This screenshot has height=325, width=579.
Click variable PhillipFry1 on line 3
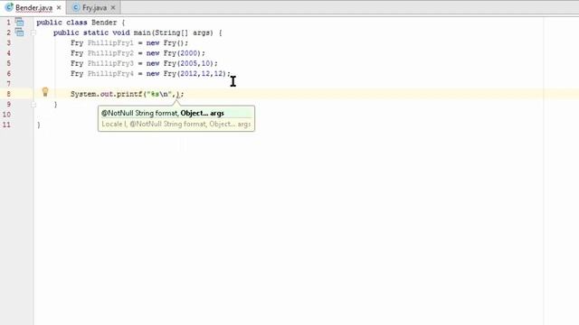tap(110, 42)
